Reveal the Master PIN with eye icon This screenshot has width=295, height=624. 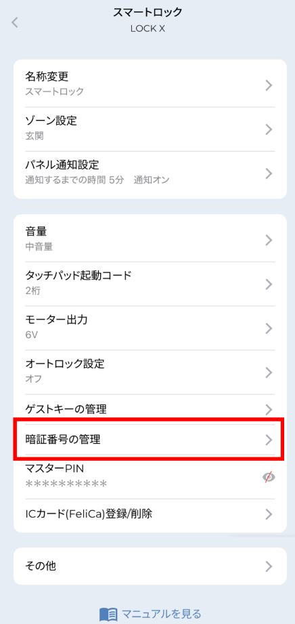pos(269,478)
